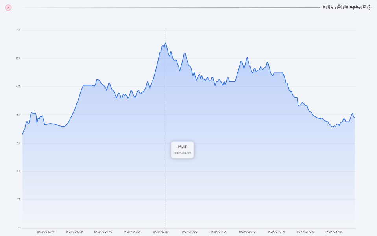Image resolution: width=377 pixels, height=236 pixels.
Task: Select the 1404/01/09 date axis label
Action: point(218,232)
